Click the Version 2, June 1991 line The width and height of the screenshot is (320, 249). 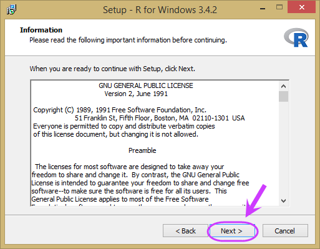click(136, 94)
